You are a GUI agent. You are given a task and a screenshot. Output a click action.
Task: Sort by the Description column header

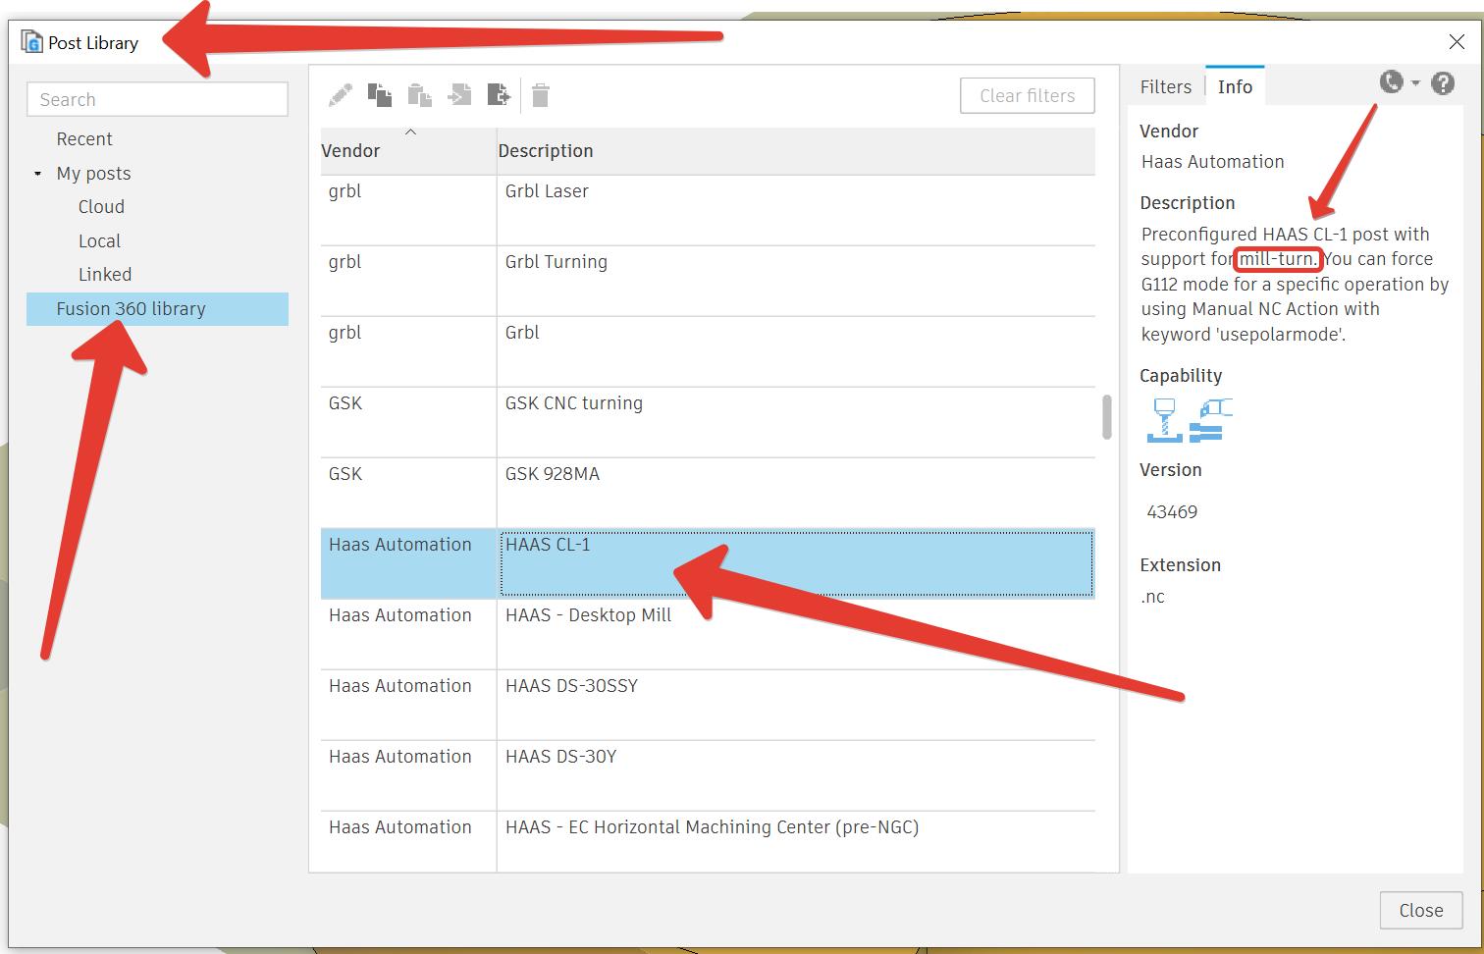tap(796, 151)
